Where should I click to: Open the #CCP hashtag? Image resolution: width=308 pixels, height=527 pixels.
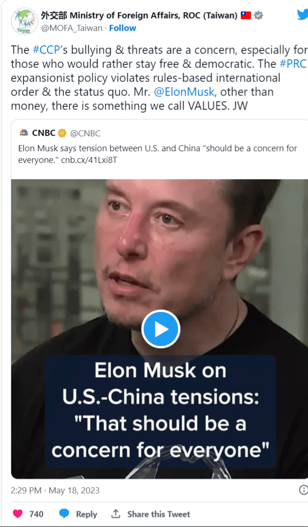tap(46, 50)
